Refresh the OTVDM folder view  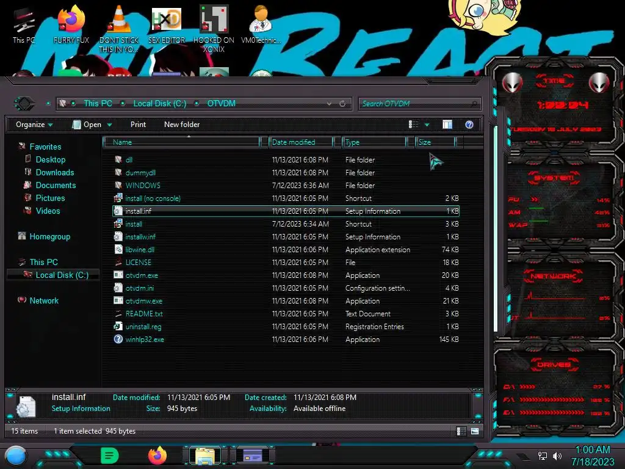click(x=342, y=104)
